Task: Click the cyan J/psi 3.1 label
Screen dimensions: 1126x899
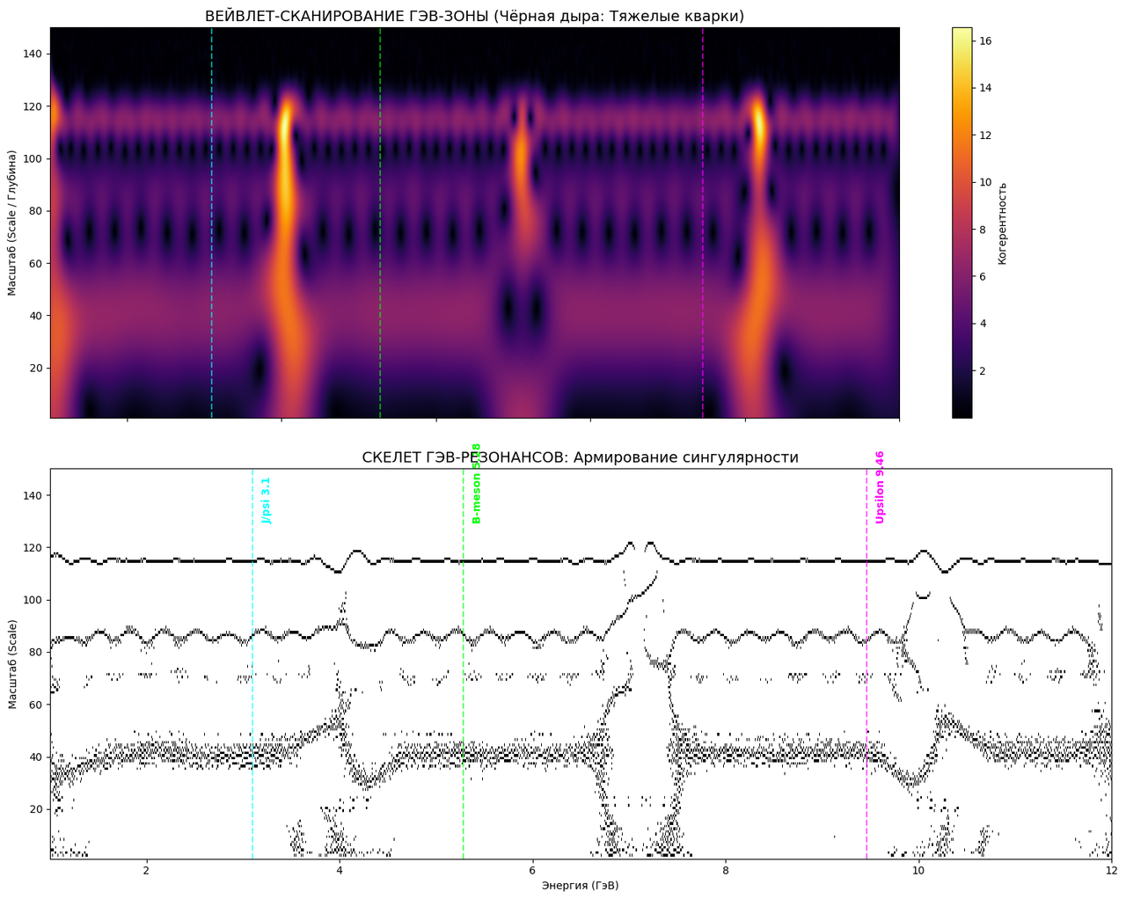Action: [267, 501]
